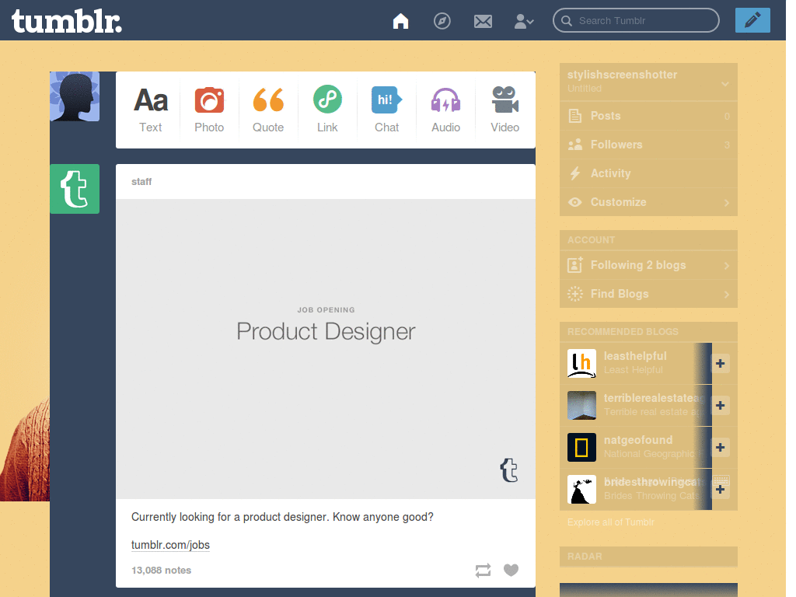This screenshot has height=597, width=796.
Task: Click the leasthelpful blog avatar
Action: pyautogui.click(x=581, y=364)
